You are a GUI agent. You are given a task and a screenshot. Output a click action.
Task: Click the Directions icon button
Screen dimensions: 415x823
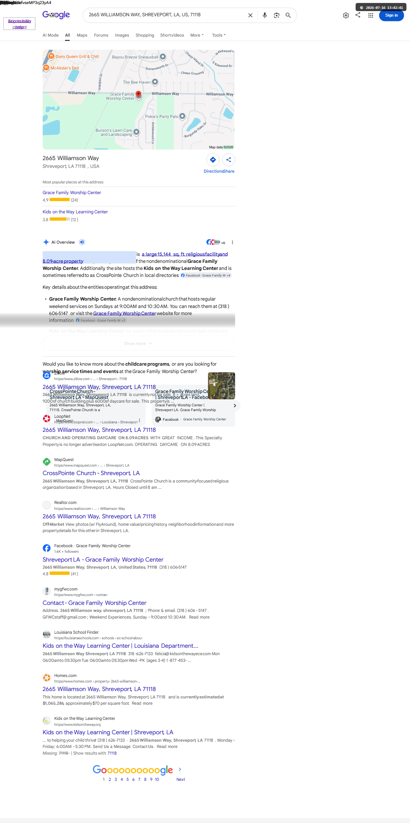click(213, 160)
